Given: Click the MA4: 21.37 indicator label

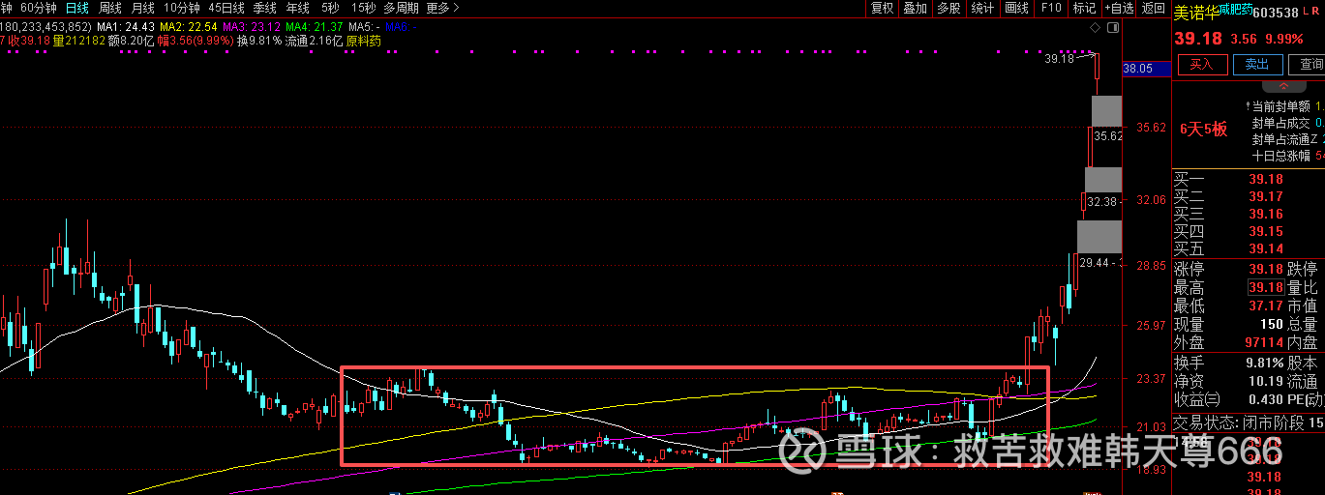Looking at the screenshot, I should 315,26.
